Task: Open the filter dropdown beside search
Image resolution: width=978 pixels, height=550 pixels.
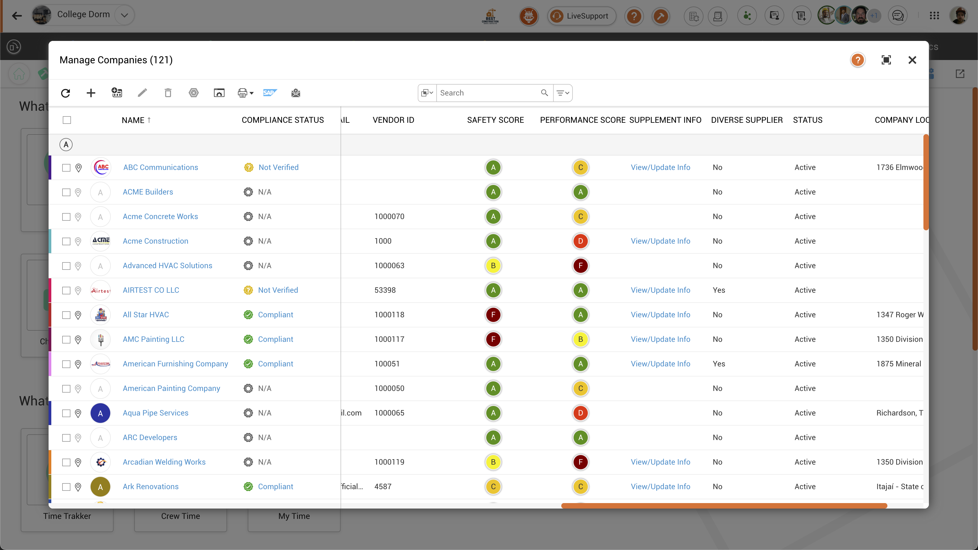Action: click(x=563, y=93)
